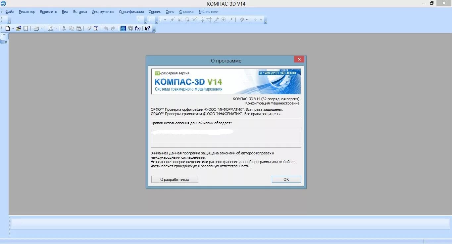Open the Библиотеки menu
Viewport: 452px width, 244px height.
(x=208, y=12)
